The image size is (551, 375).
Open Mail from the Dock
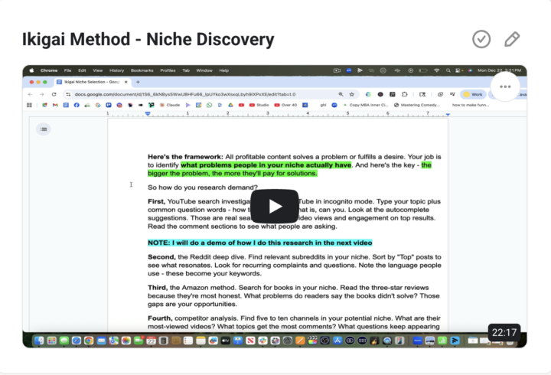point(101,341)
